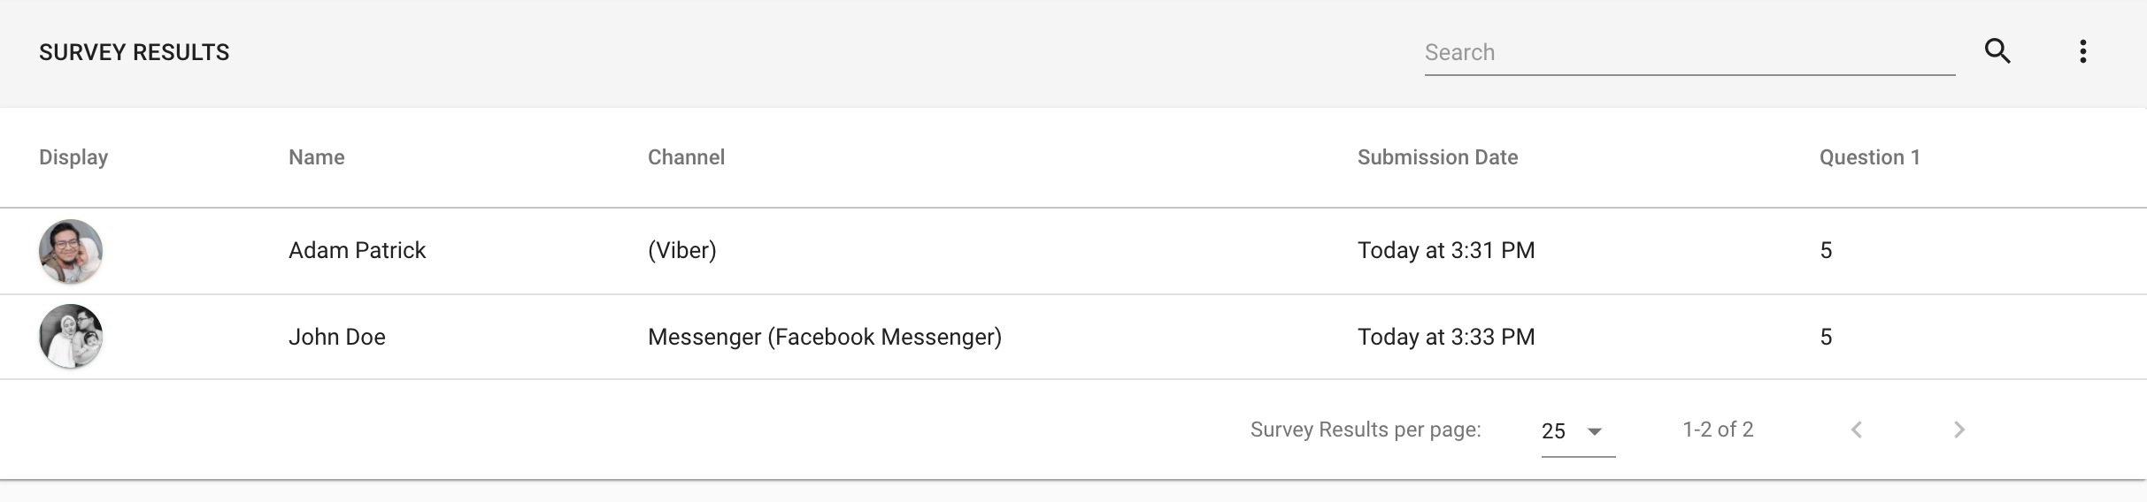Sort by Submission Date column header
The width and height of the screenshot is (2147, 502).
click(x=1437, y=157)
